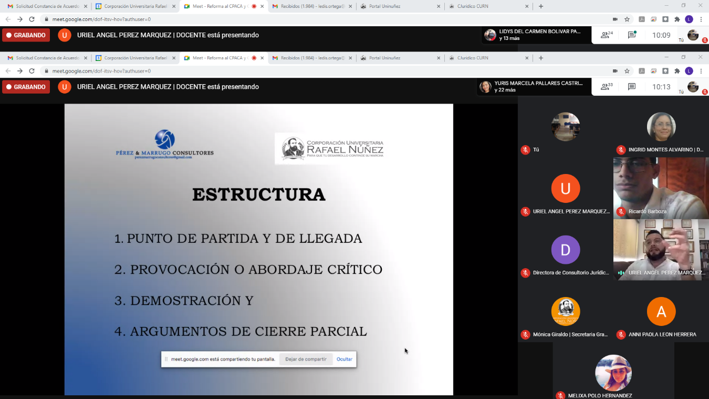Close the upper CJuridico CURN tab
This screenshot has width=709, height=399.
pos(527,6)
